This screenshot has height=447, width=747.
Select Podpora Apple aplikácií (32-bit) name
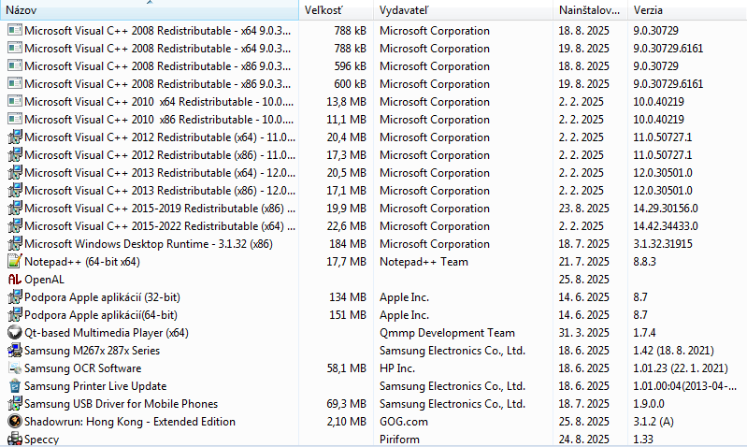coord(102,297)
